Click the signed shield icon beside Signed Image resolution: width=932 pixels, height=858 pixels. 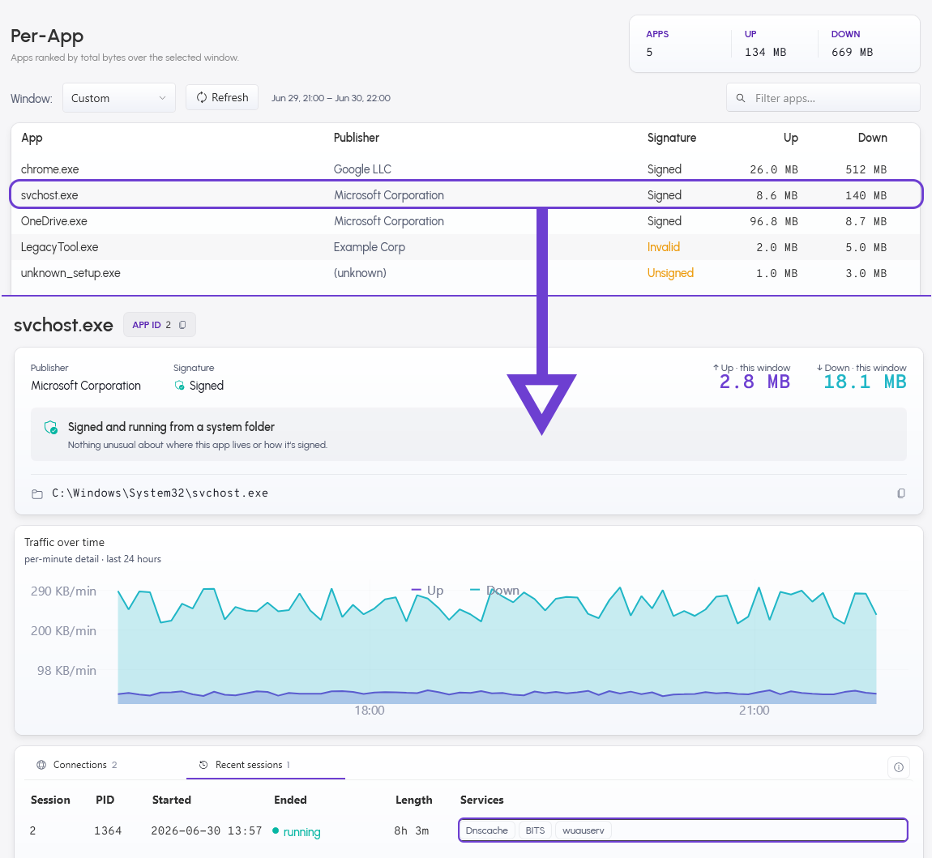click(x=179, y=386)
